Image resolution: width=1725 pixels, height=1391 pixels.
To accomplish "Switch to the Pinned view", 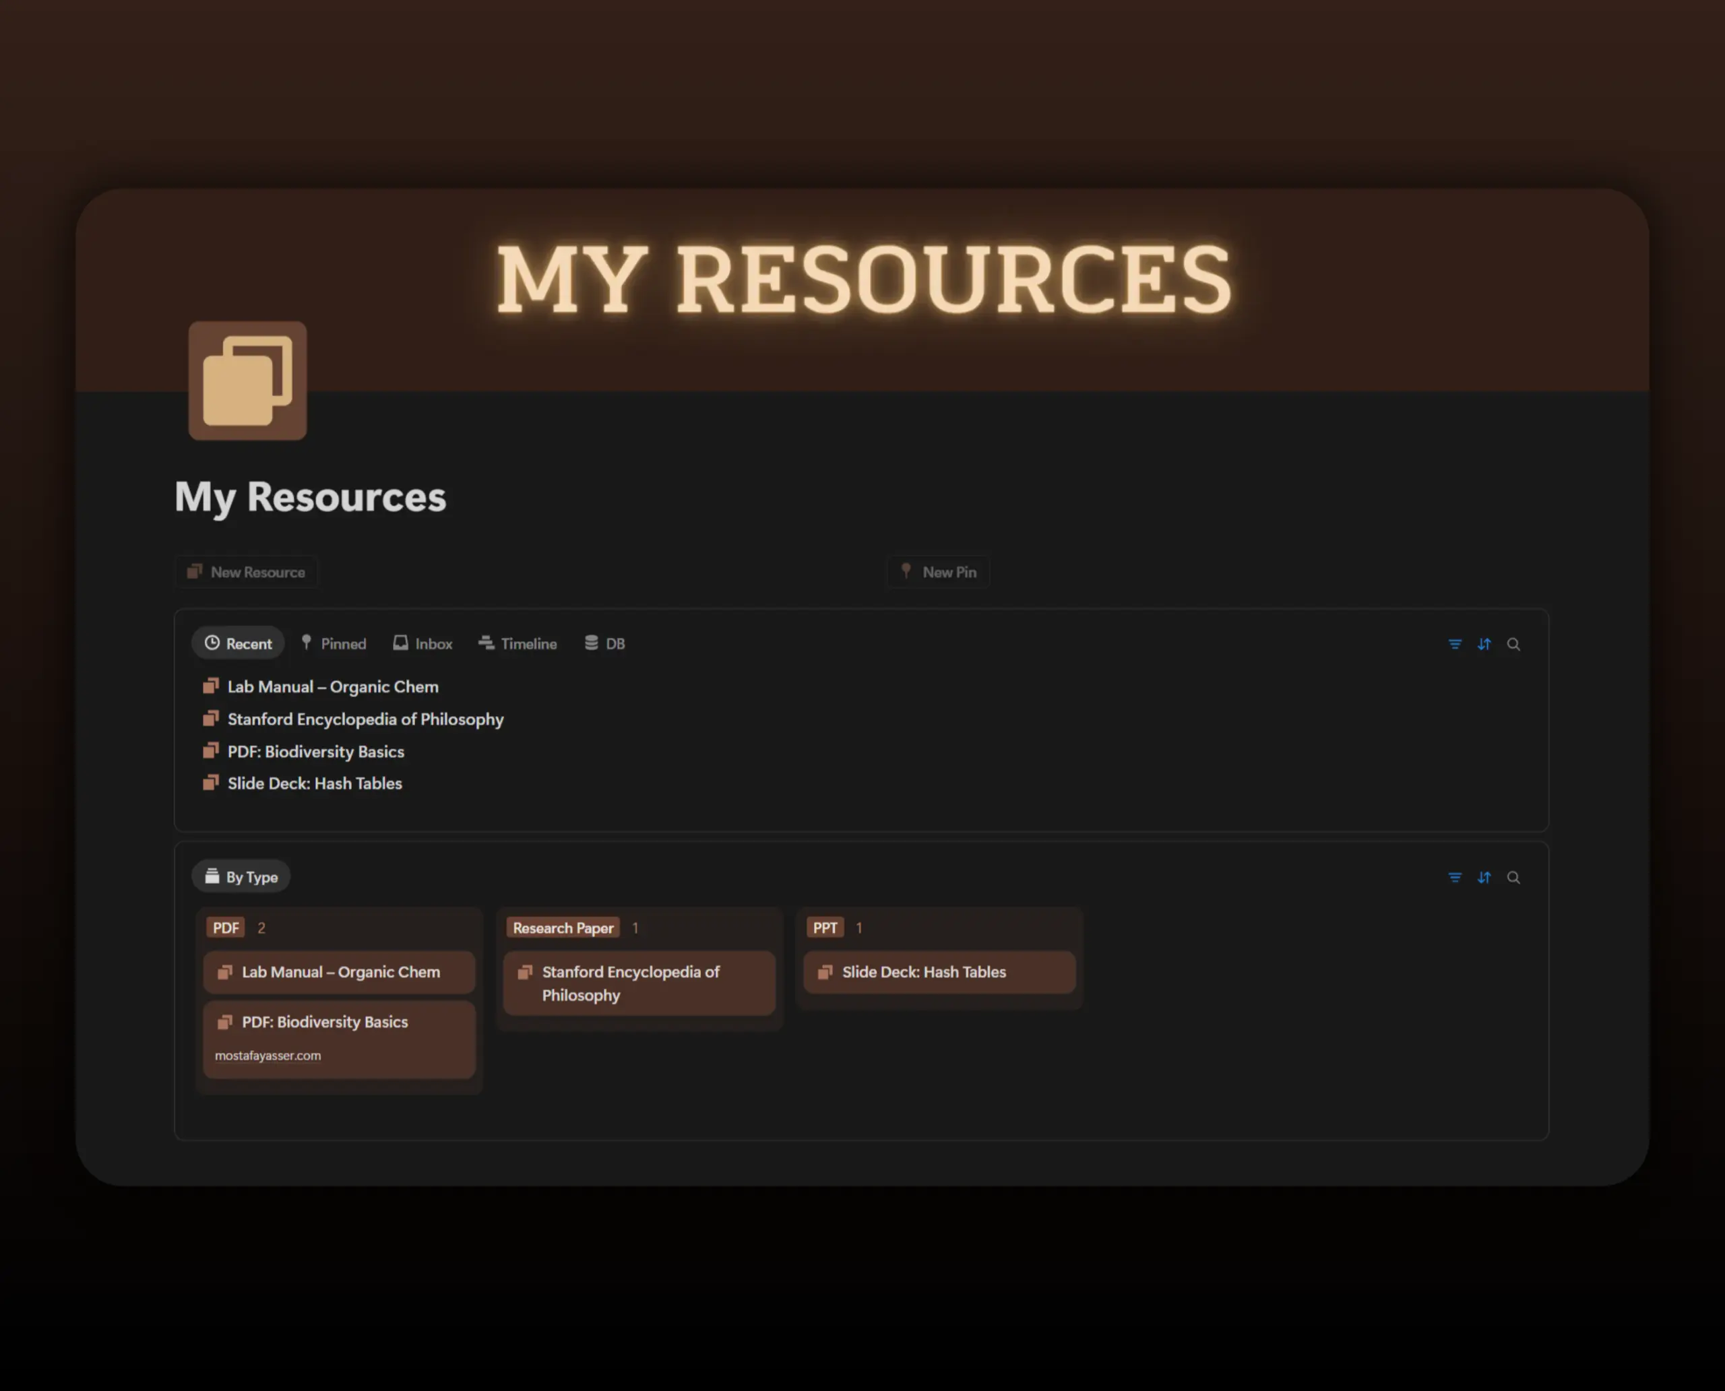I will (x=333, y=643).
